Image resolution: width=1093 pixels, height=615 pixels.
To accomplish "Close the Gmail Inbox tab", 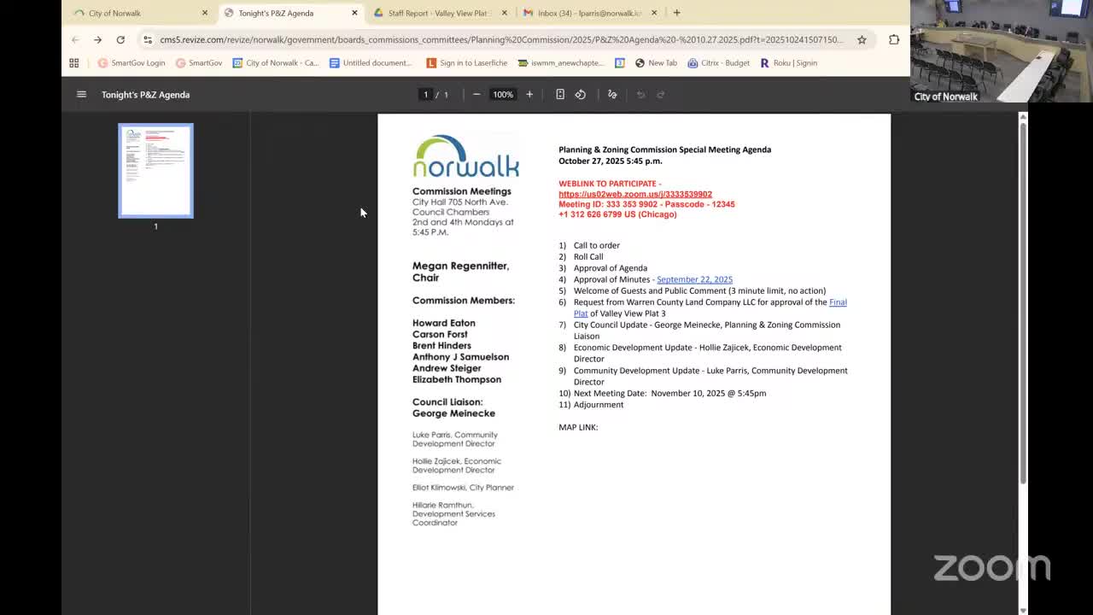I will (654, 13).
